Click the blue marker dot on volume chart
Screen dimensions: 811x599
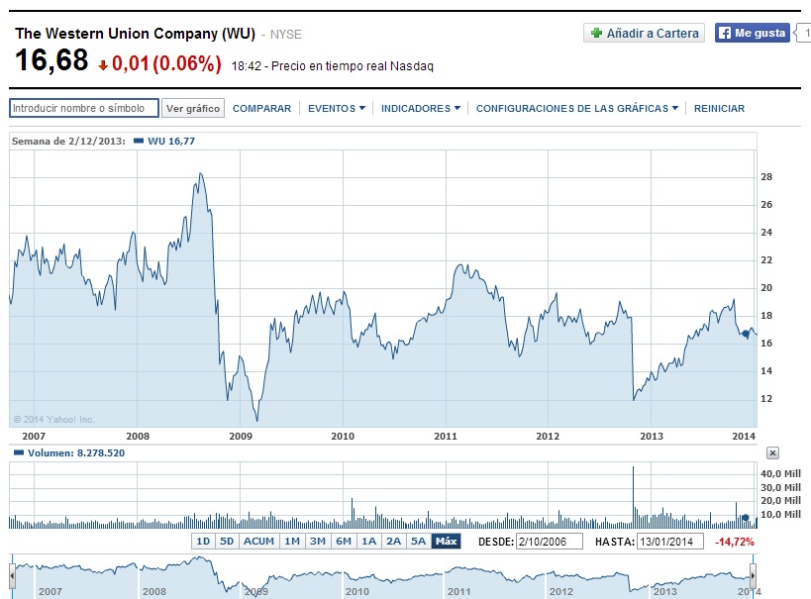click(746, 517)
